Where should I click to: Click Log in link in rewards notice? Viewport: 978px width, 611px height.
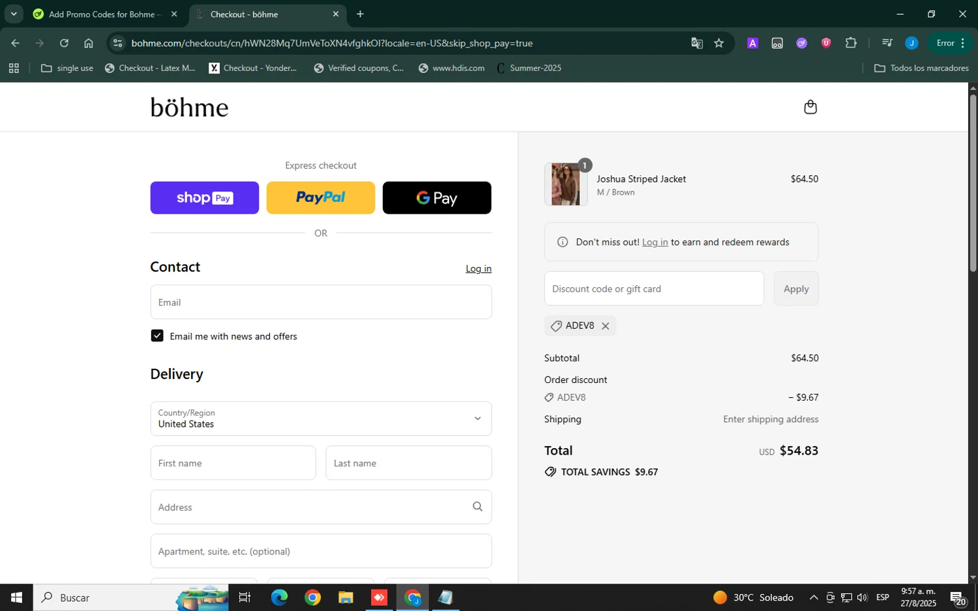[x=655, y=242]
